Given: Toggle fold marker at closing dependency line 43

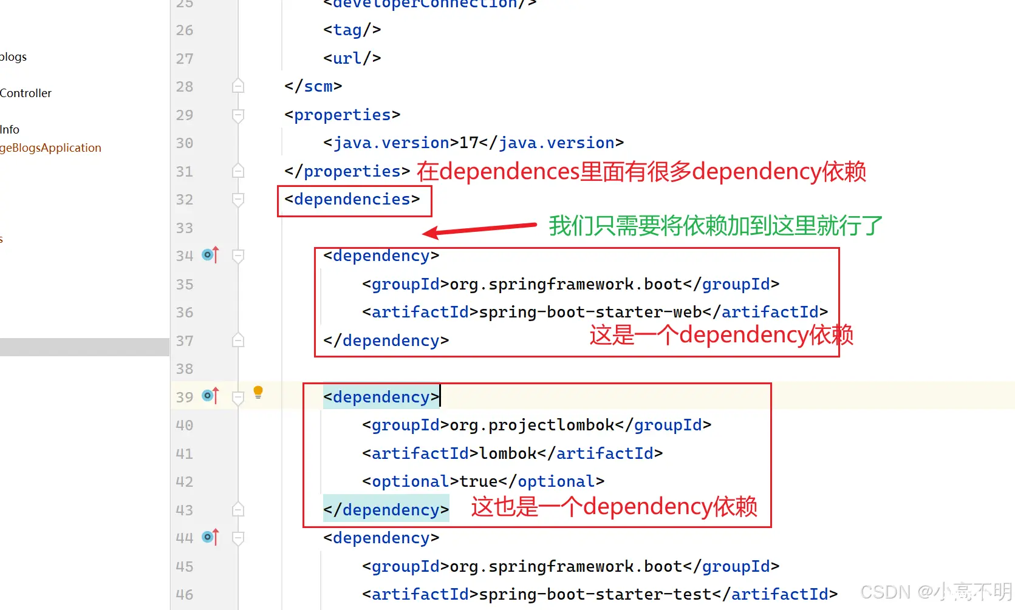Looking at the screenshot, I should 238,509.
